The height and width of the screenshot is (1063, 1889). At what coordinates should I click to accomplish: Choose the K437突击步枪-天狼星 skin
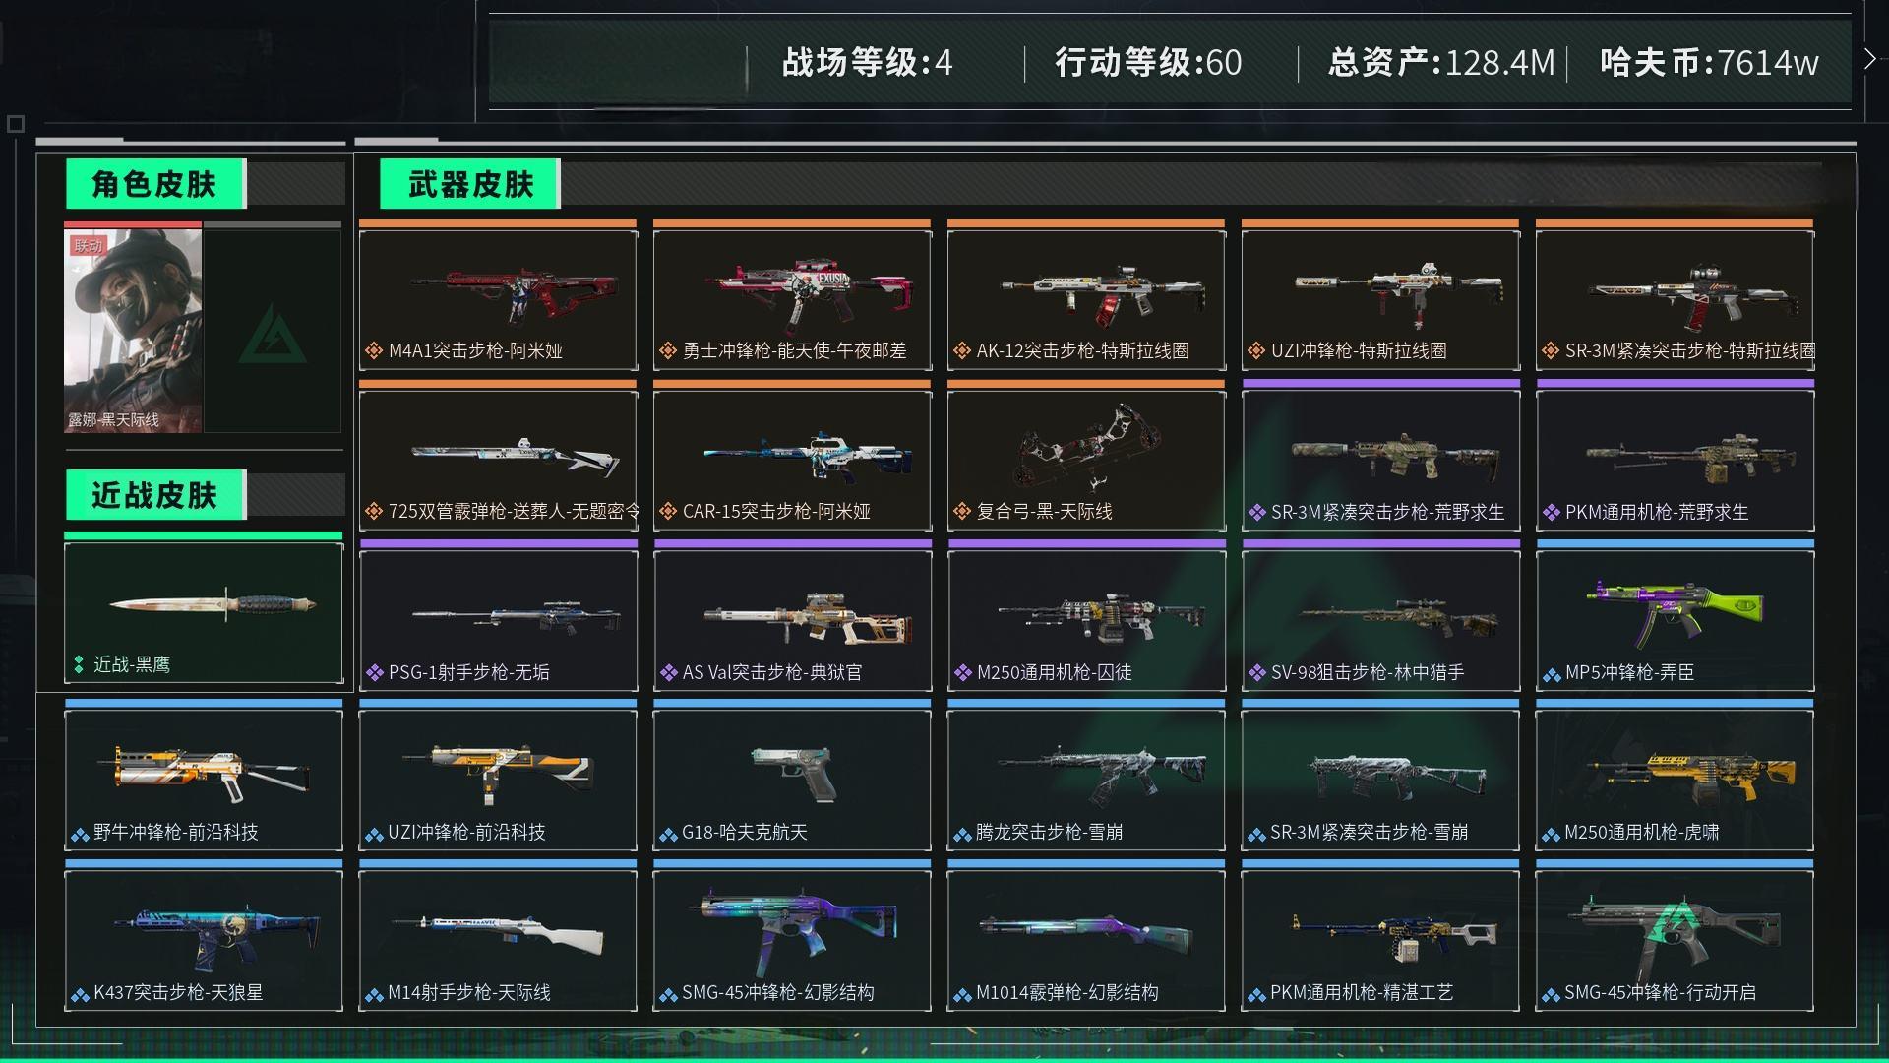pyautogui.click(x=204, y=940)
